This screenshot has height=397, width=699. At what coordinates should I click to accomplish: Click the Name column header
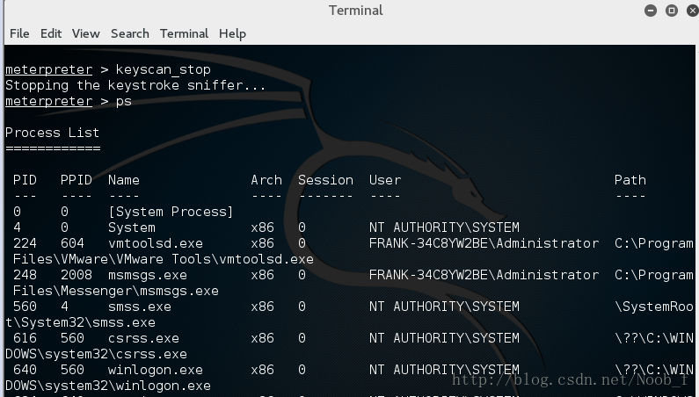123,180
